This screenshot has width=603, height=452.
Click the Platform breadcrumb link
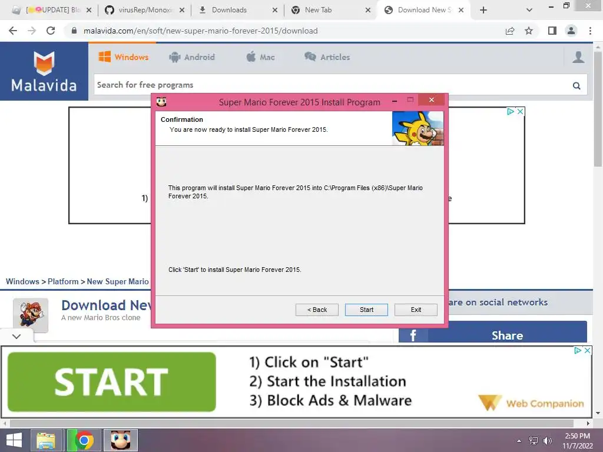pos(63,281)
